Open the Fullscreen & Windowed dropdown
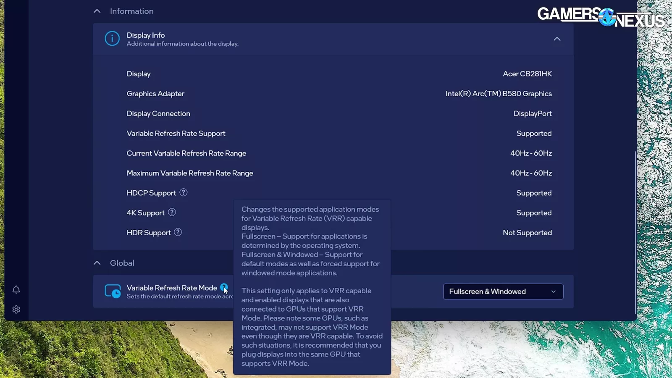Image resolution: width=672 pixels, height=378 pixels. (x=503, y=291)
